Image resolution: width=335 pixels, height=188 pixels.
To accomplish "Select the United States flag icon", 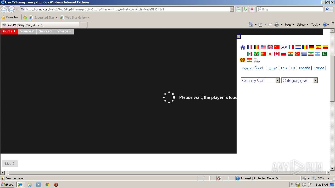I will (x=263, y=47).
